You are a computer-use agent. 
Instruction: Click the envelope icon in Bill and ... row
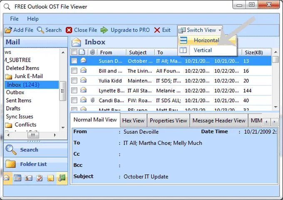click(x=83, y=70)
